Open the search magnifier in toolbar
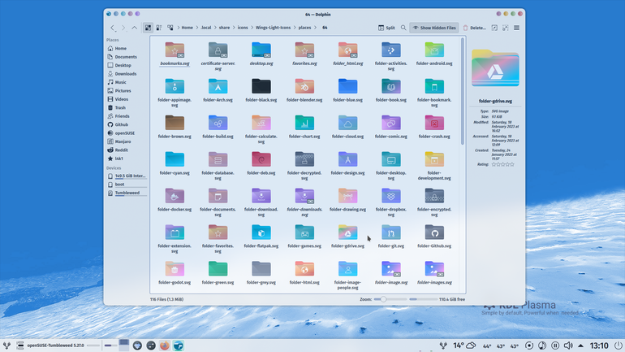625x352 pixels. 403,28
